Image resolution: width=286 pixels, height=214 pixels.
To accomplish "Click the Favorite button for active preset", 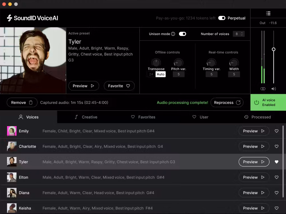I will (x=119, y=86).
